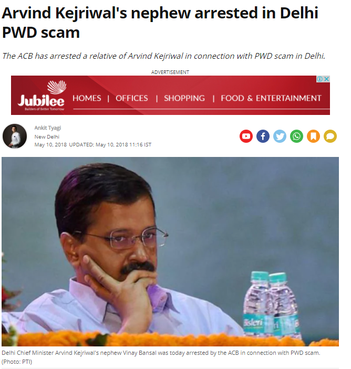Select SHOPPING in the Jubilee banner
The width and height of the screenshot is (351, 369).
184,98
